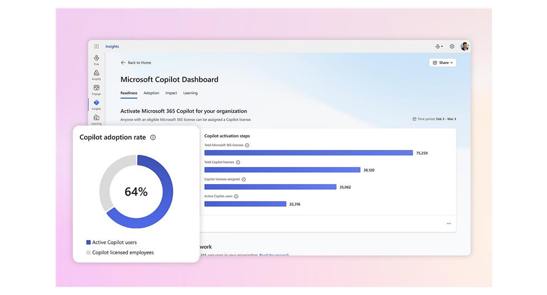Click the 38,120 value

[x=369, y=170]
